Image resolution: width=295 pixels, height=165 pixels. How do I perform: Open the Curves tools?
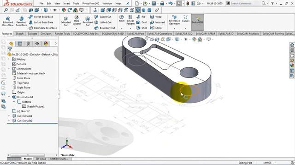click(x=185, y=19)
